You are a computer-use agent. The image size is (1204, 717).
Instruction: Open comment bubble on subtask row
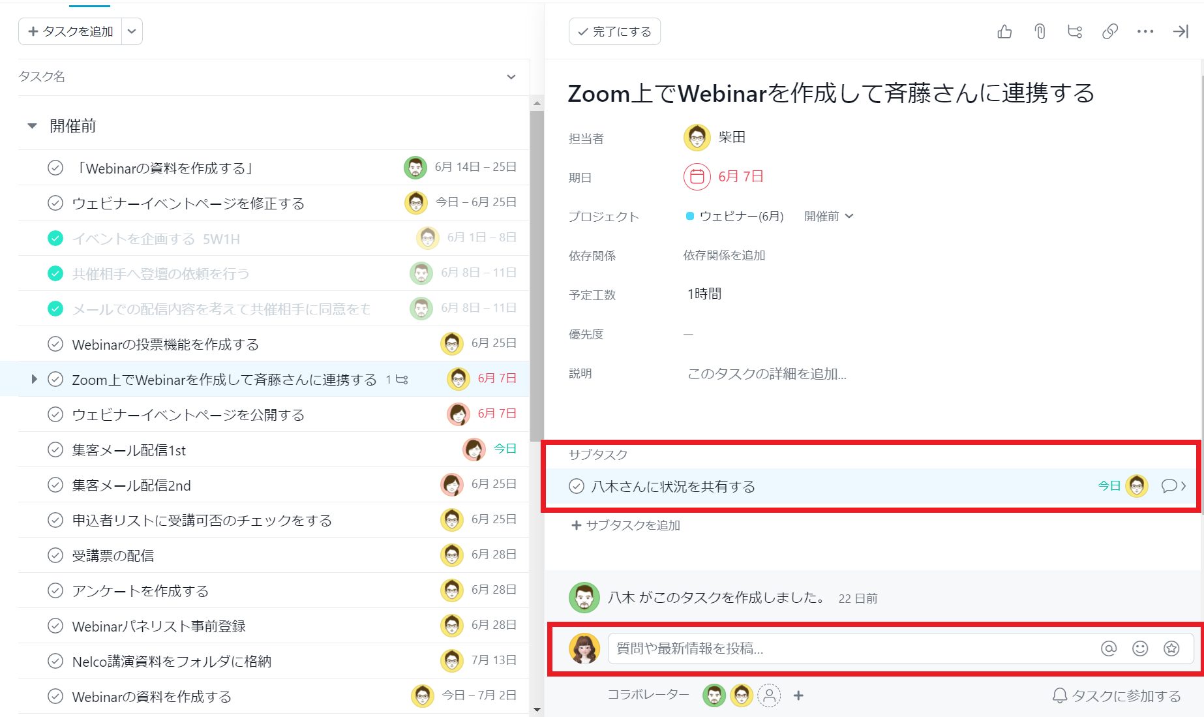point(1169,486)
